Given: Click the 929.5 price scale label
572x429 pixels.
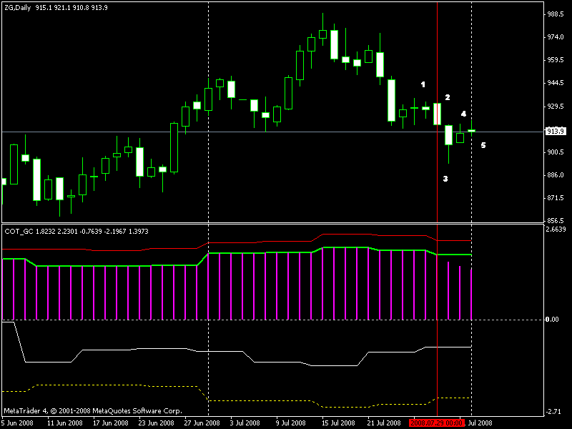Looking at the screenshot, I should [556, 107].
